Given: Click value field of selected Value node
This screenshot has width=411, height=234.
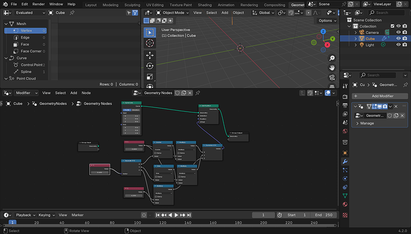Looking at the screenshot, I should [x=99, y=173].
